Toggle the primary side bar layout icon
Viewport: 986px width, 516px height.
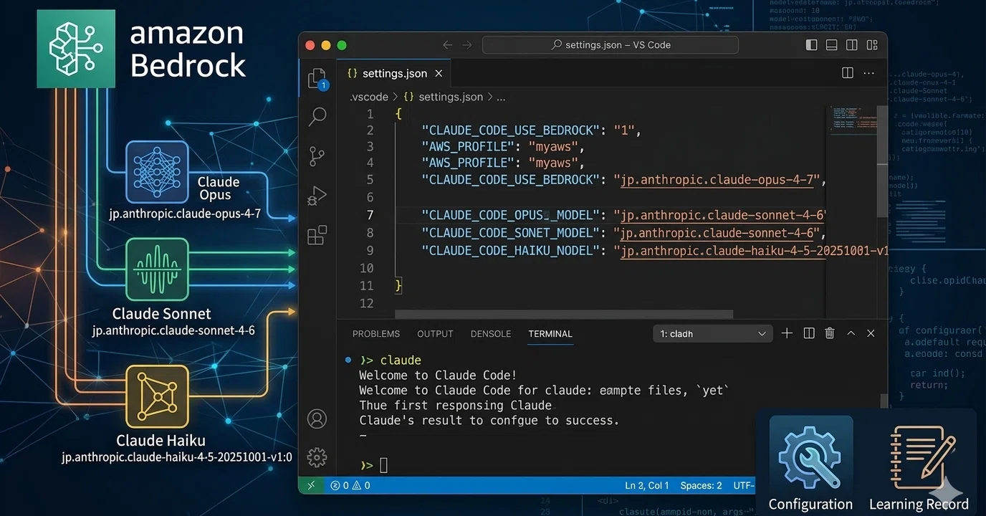click(811, 44)
